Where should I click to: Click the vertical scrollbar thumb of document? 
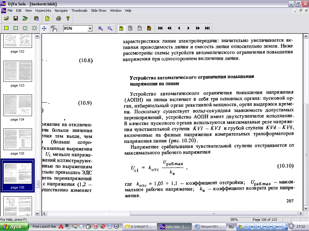[306, 154]
